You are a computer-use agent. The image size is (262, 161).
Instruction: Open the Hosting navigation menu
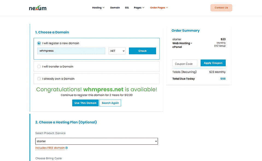point(98,8)
